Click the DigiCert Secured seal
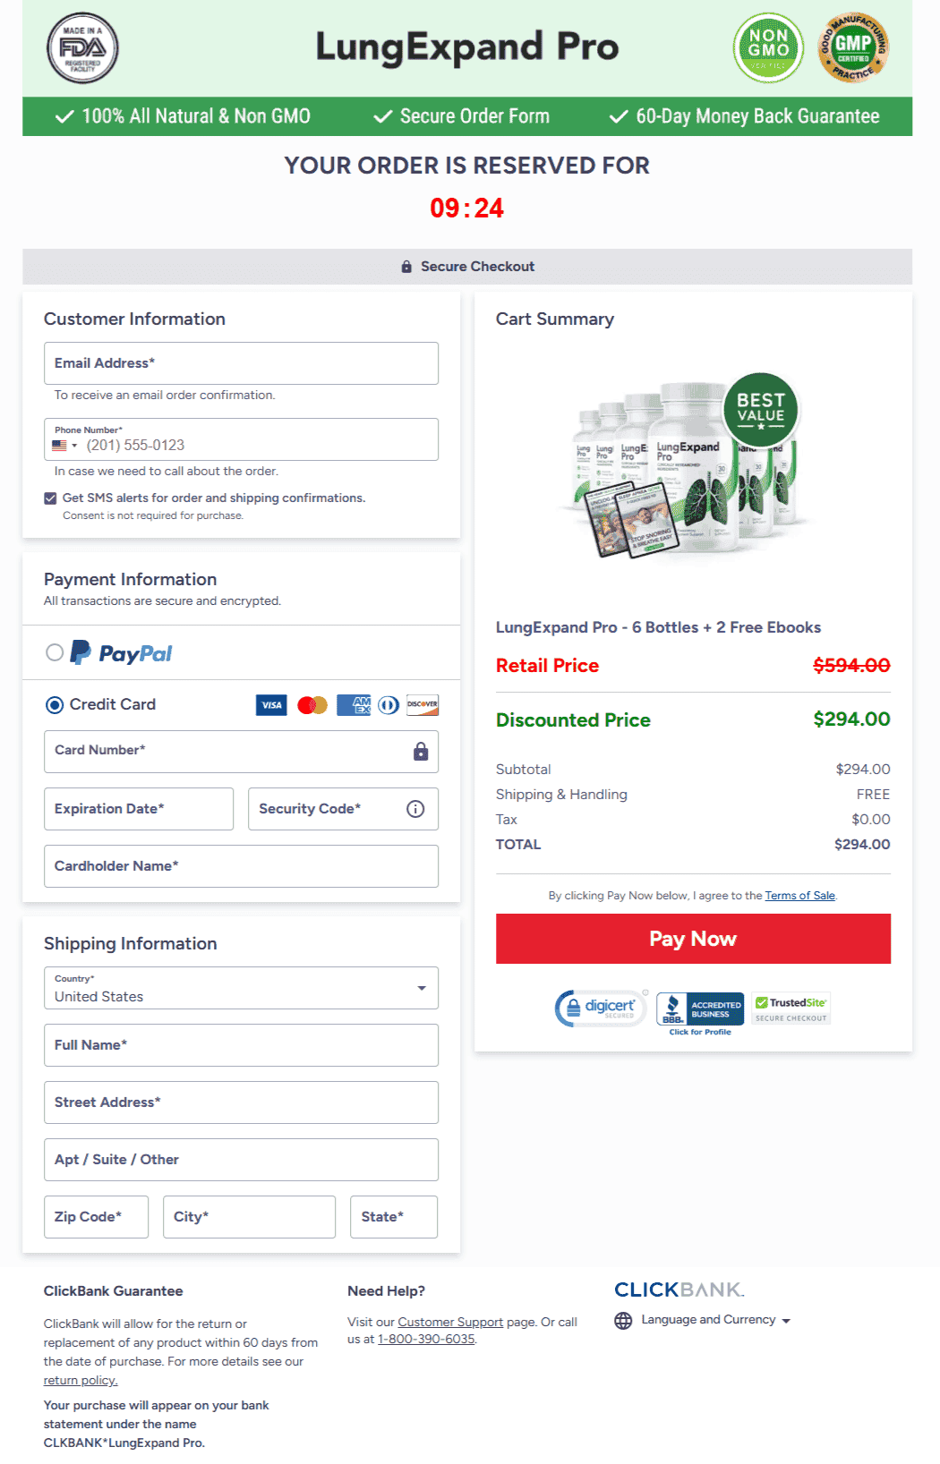Image resolution: width=940 pixels, height=1464 pixels. 600,1008
